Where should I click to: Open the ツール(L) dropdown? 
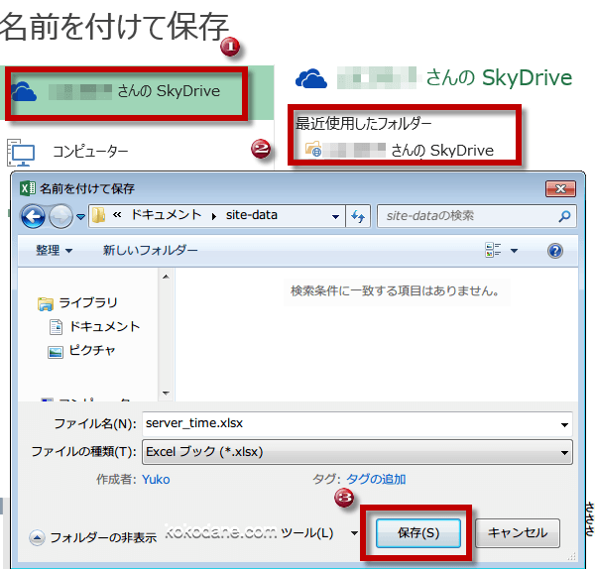point(318,533)
